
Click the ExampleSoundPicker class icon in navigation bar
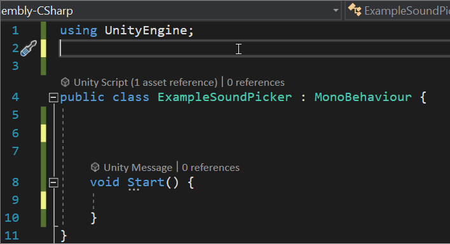pos(355,10)
